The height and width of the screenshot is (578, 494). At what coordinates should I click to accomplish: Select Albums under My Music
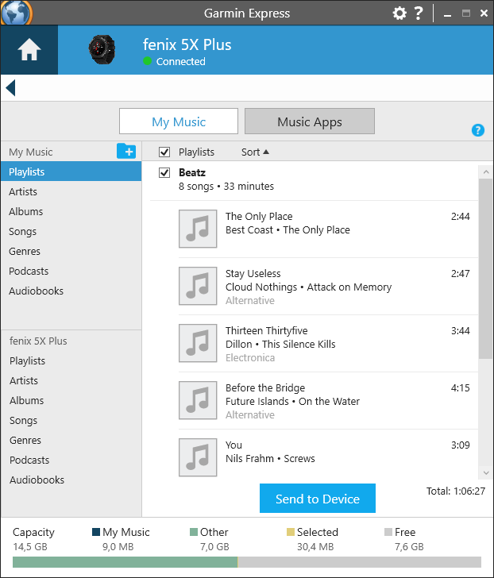pyautogui.click(x=71, y=211)
